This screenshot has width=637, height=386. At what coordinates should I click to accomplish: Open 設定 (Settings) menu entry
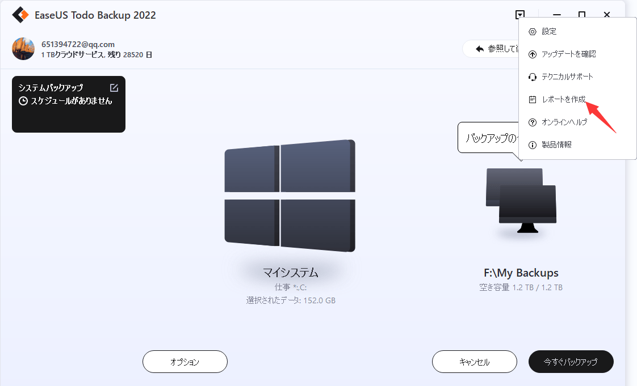pyautogui.click(x=578, y=31)
